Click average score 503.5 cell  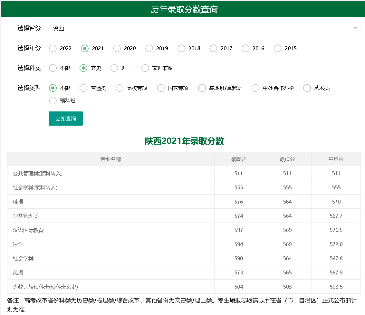pos(336,287)
